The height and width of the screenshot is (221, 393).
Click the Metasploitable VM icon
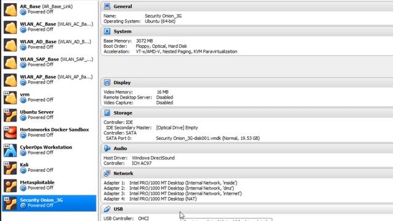click(10, 185)
